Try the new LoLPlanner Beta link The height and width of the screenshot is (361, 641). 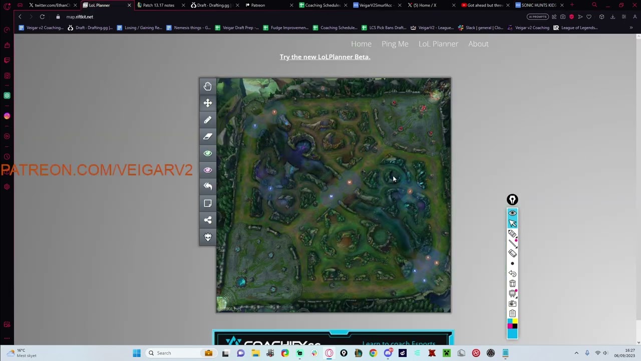tap(325, 57)
